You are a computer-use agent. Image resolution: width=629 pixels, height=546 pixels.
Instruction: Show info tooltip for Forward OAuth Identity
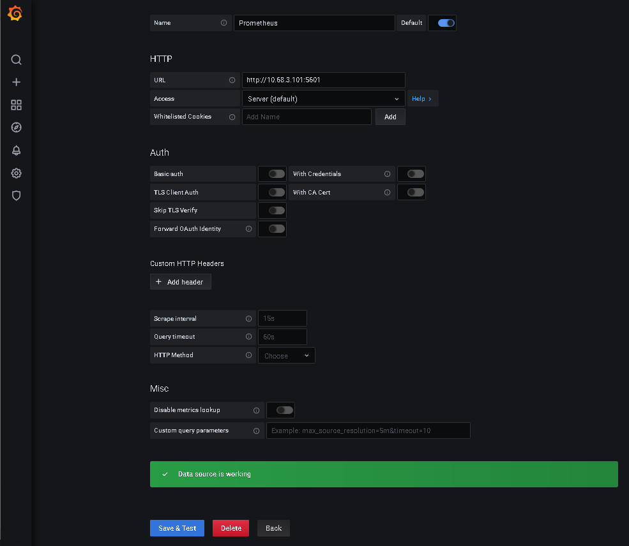pyautogui.click(x=248, y=229)
